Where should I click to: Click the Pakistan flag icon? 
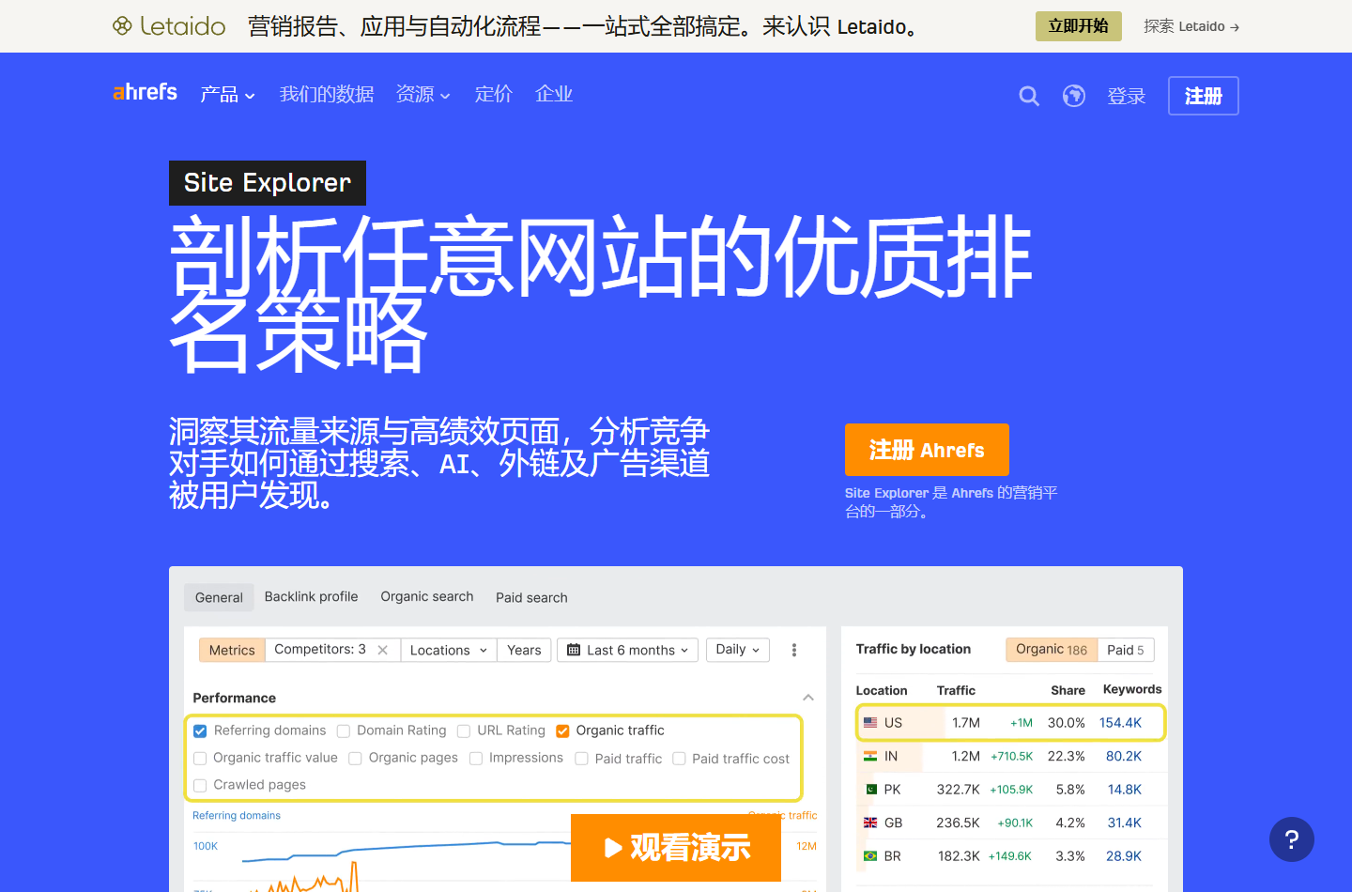point(870,790)
